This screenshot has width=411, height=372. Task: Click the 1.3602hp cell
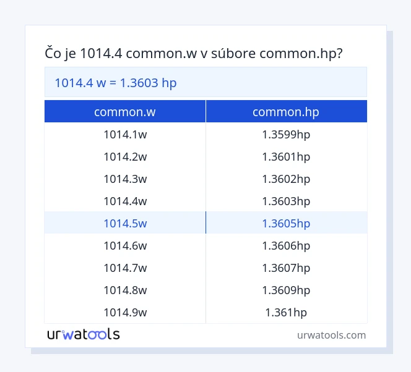coord(286,179)
